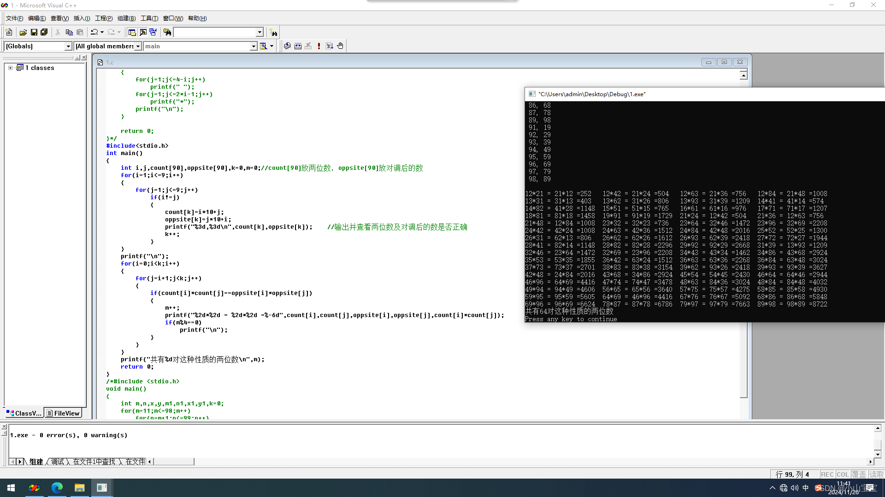The height and width of the screenshot is (497, 885).
Task: Click inside the Find text field
Action: click(214, 32)
